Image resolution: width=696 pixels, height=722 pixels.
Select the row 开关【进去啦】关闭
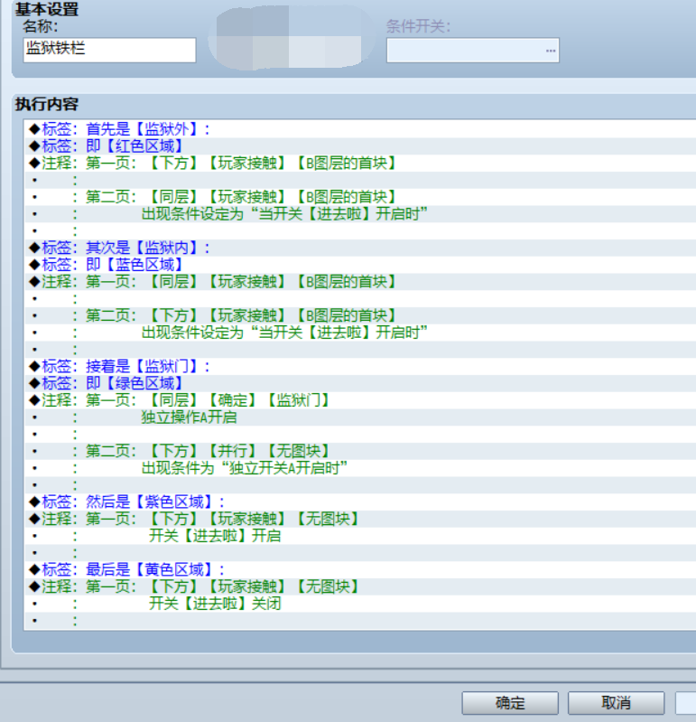click(360, 604)
